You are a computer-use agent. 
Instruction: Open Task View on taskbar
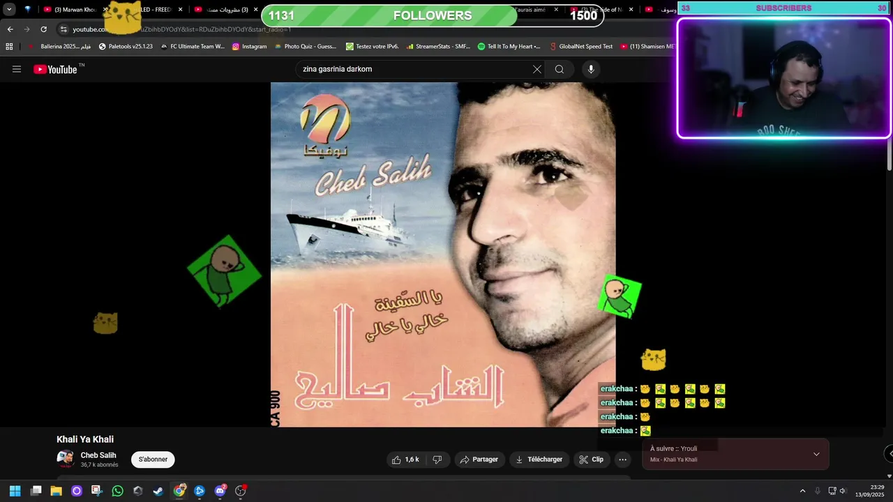coord(36,491)
